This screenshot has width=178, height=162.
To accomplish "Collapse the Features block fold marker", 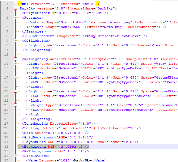I will click(15, 18).
